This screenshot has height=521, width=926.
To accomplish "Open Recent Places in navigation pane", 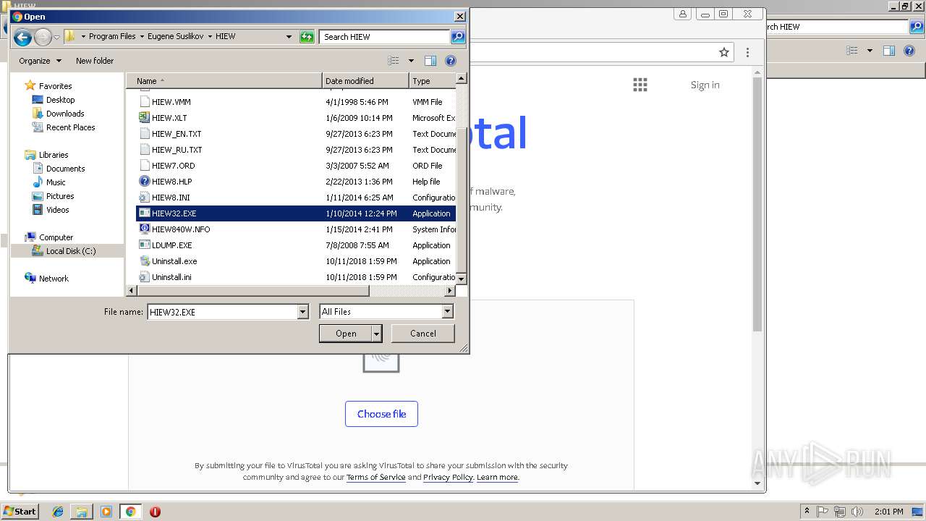I will point(70,127).
